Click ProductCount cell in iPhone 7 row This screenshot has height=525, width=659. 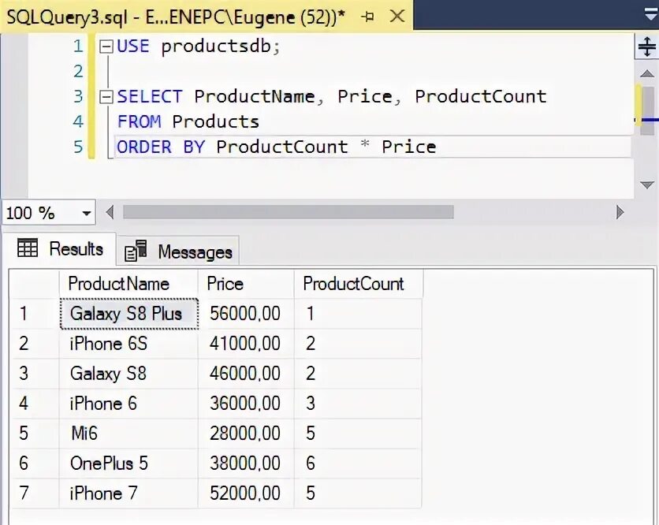click(358, 493)
